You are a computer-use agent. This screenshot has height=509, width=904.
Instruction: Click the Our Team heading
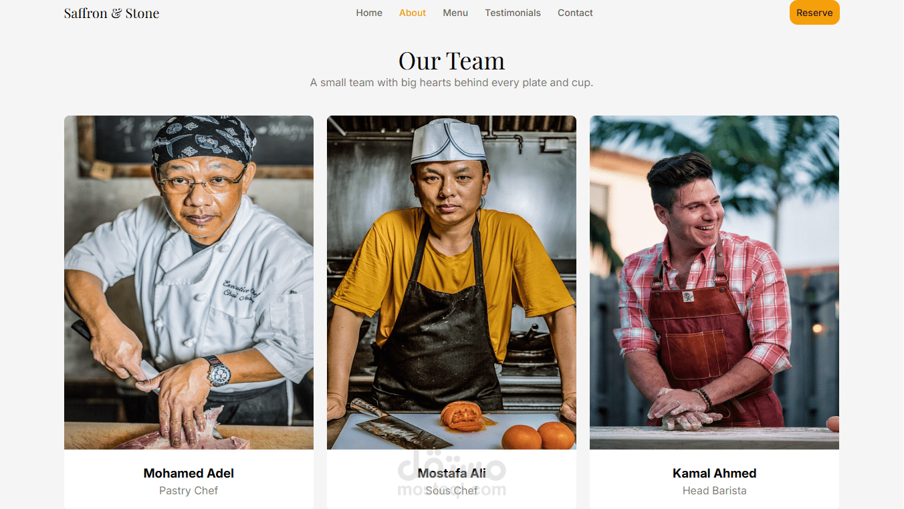451,61
